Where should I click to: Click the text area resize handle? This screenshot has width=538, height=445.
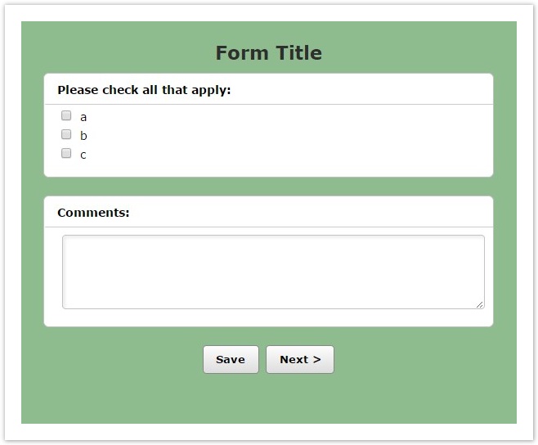(480, 304)
